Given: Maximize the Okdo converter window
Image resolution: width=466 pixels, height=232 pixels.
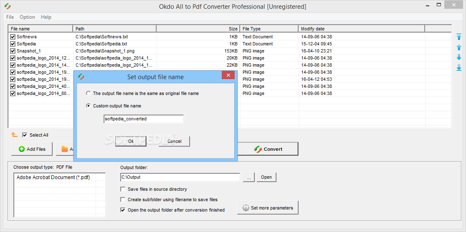Looking at the screenshot, I should click(439, 5).
